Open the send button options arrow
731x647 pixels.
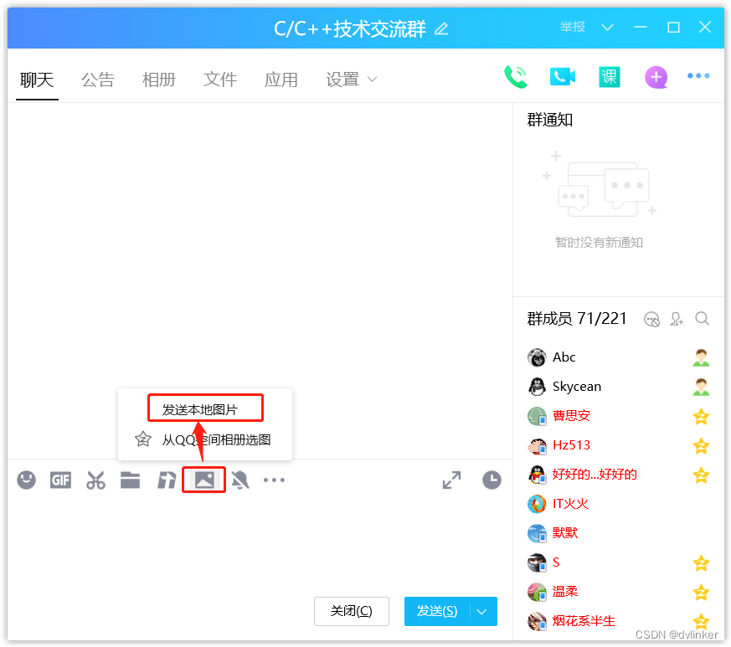coord(482,612)
